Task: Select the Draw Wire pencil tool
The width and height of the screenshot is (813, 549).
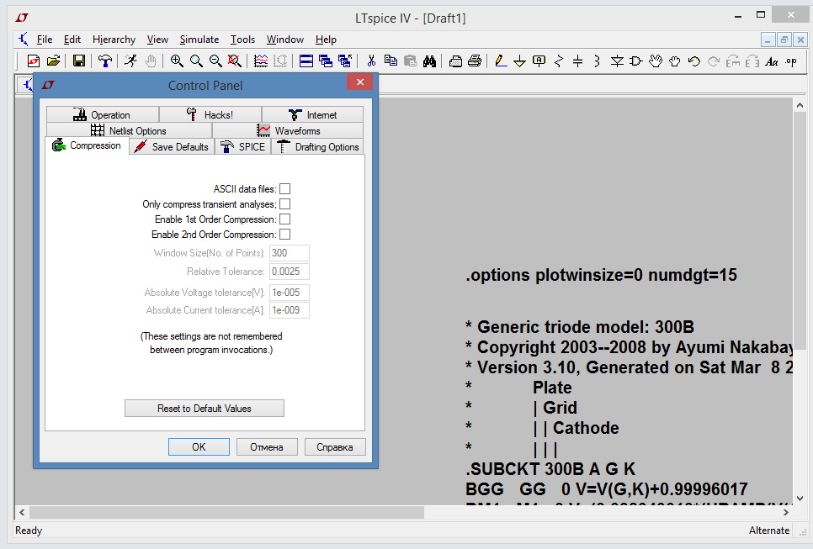Action: (501, 61)
